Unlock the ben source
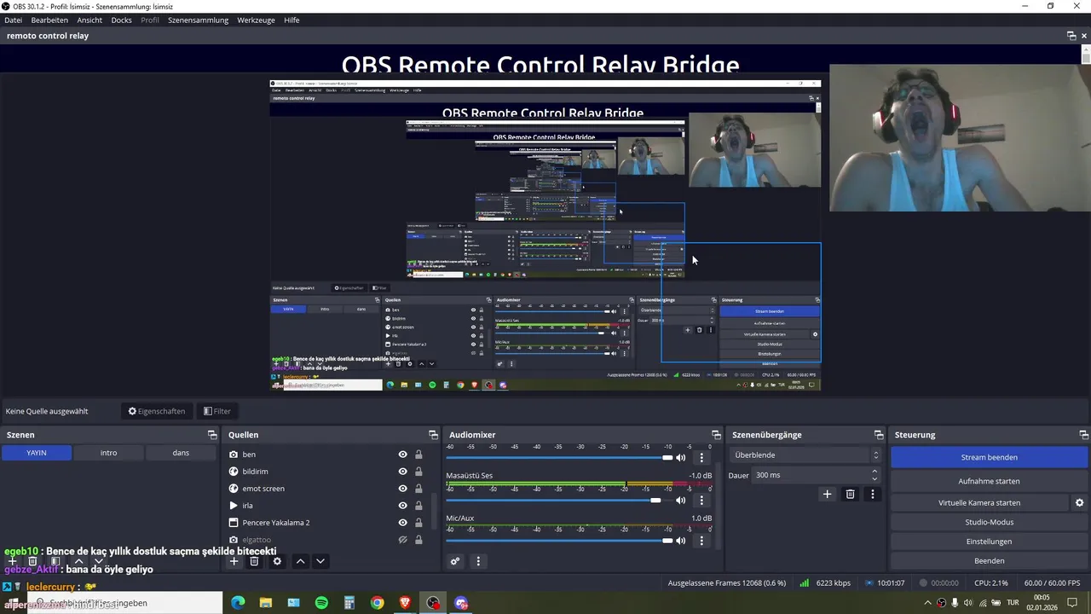Image resolution: width=1091 pixels, height=614 pixels. (x=419, y=455)
